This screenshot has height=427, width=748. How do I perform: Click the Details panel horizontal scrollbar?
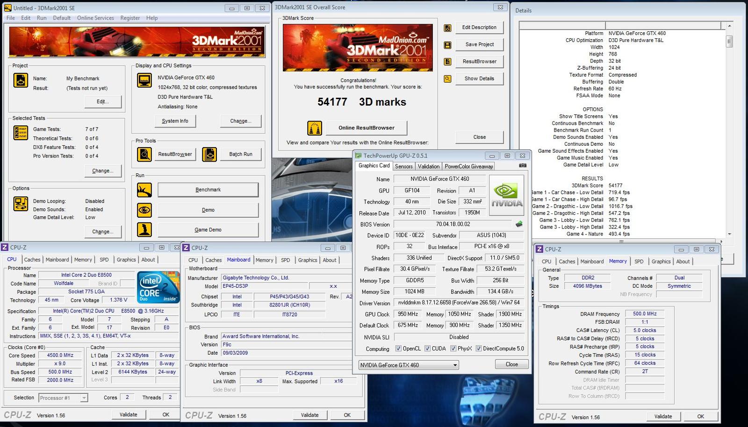coord(622,241)
